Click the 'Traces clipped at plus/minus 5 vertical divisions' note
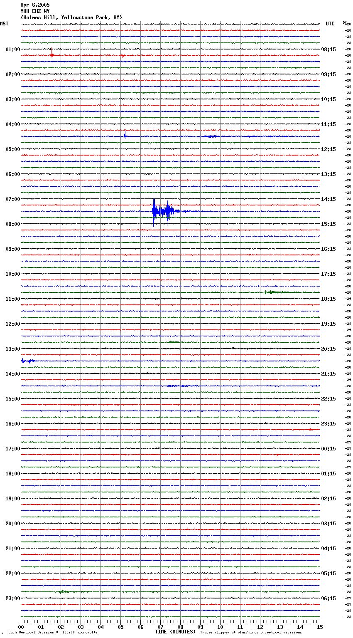This screenshot has width=353, height=638. coord(251,632)
